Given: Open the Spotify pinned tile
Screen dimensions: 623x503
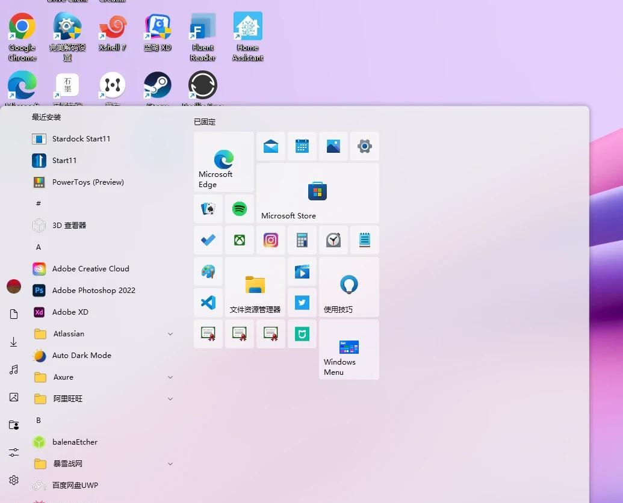Looking at the screenshot, I should click(240, 209).
